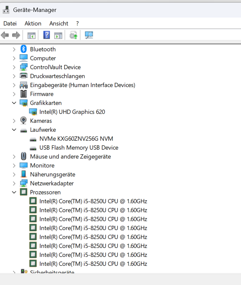
Task: Select the Druckwarteschlangen printer icon
Action: tap(23, 75)
